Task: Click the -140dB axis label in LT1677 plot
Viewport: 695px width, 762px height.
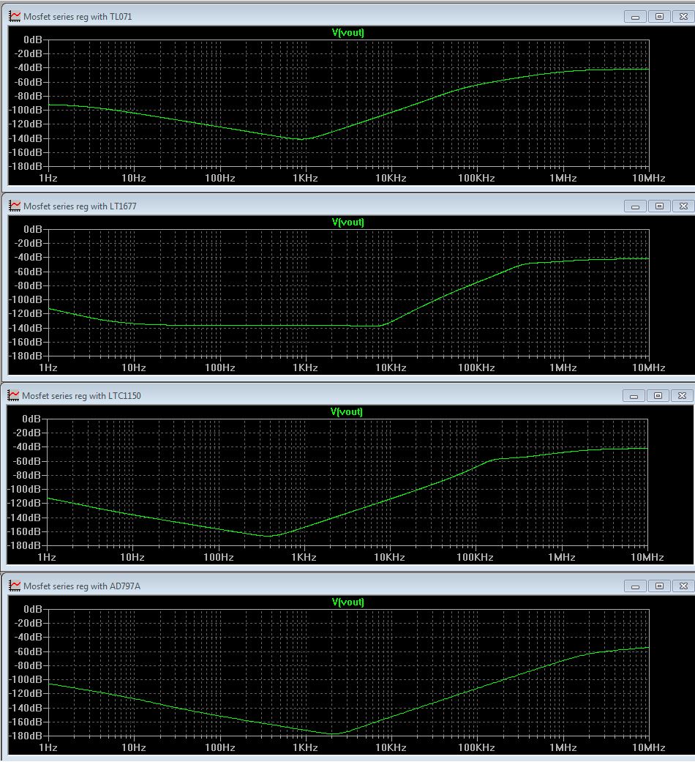Action: 26,327
